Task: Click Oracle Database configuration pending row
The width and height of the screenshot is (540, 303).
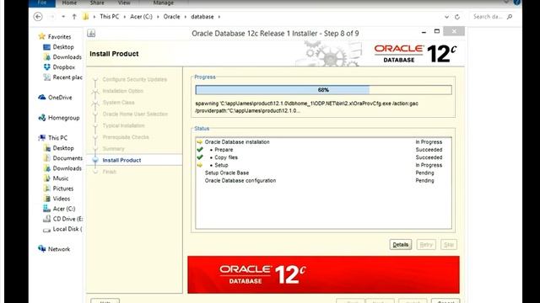Action: click(x=323, y=180)
